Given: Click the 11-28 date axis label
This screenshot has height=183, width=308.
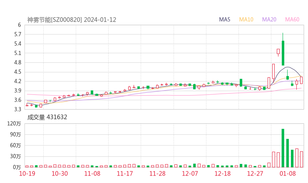Looking at the screenshot, I should 157,173.
